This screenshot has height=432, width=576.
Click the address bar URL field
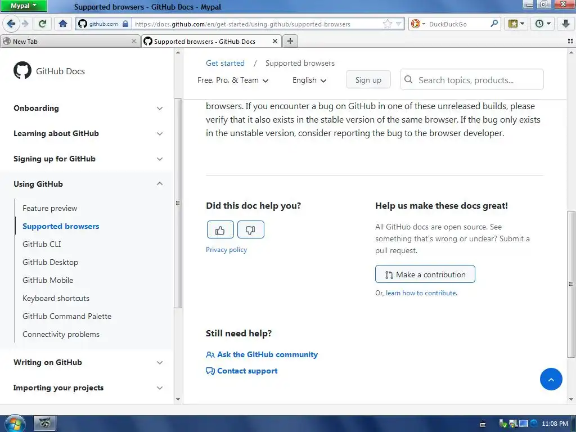click(257, 24)
